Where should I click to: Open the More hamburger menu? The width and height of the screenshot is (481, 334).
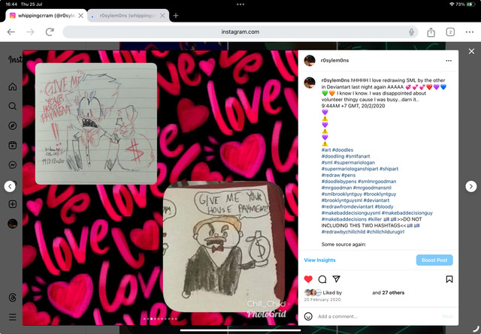(x=13, y=317)
